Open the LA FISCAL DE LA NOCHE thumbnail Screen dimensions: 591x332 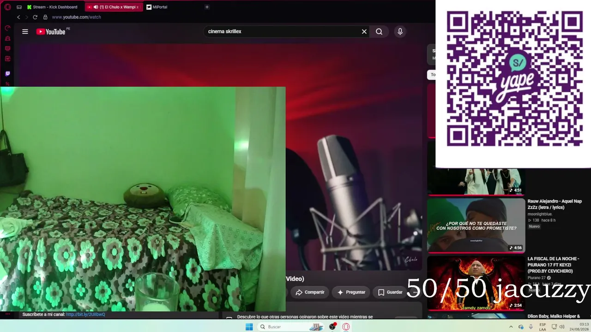tap(476, 283)
